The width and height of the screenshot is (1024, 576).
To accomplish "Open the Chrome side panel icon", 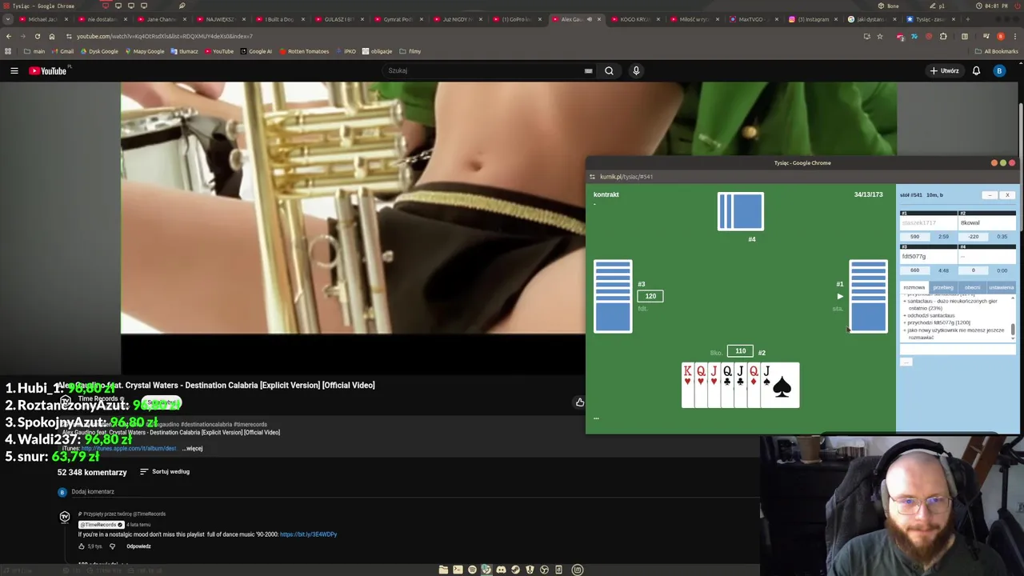I will click(x=965, y=36).
